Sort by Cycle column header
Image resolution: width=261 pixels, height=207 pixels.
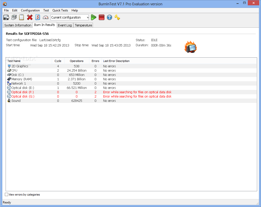pyautogui.click(x=58, y=61)
